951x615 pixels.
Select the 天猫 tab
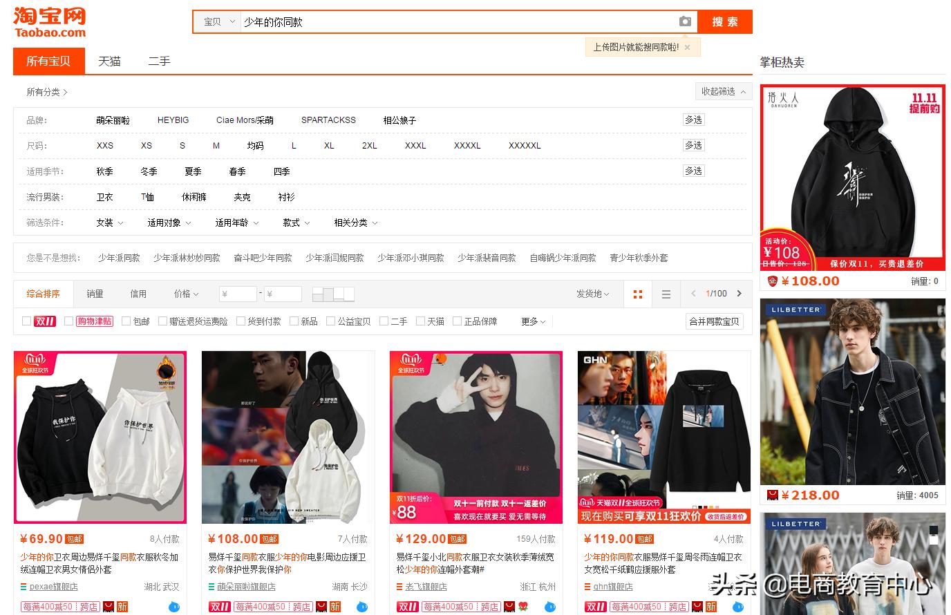pos(109,61)
